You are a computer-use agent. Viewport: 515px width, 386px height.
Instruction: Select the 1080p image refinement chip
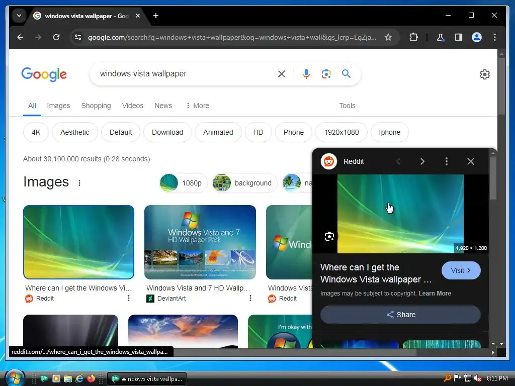click(x=183, y=183)
